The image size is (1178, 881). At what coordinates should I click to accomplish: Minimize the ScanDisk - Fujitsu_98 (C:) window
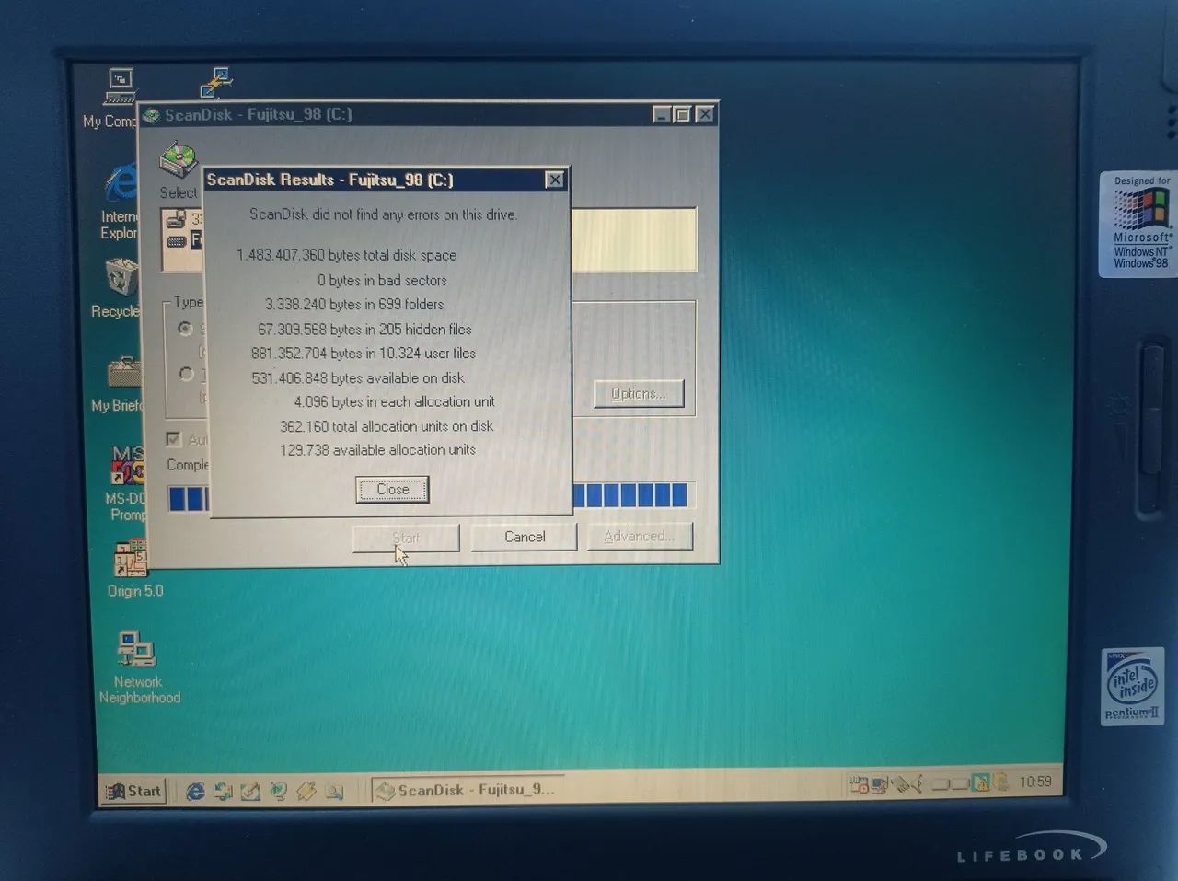pos(661,114)
